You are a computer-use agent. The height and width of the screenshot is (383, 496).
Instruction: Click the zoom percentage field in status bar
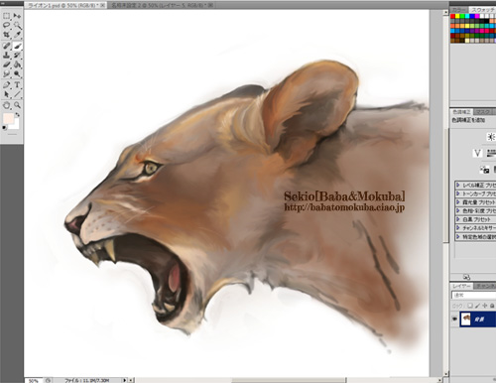(34, 381)
